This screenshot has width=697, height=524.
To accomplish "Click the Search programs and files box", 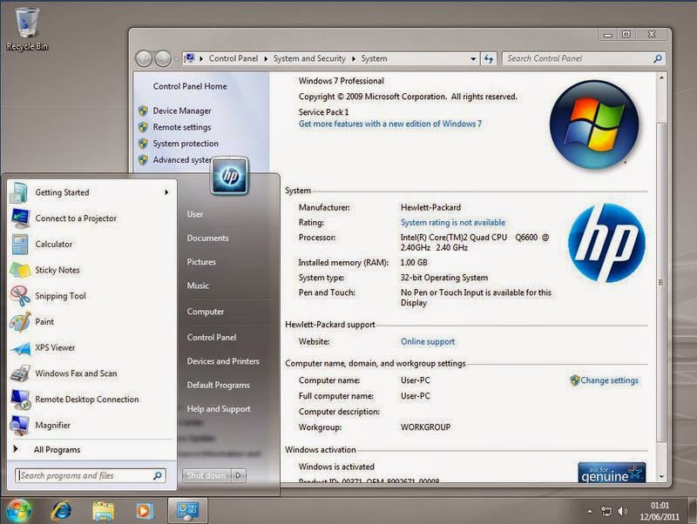I will (x=84, y=476).
